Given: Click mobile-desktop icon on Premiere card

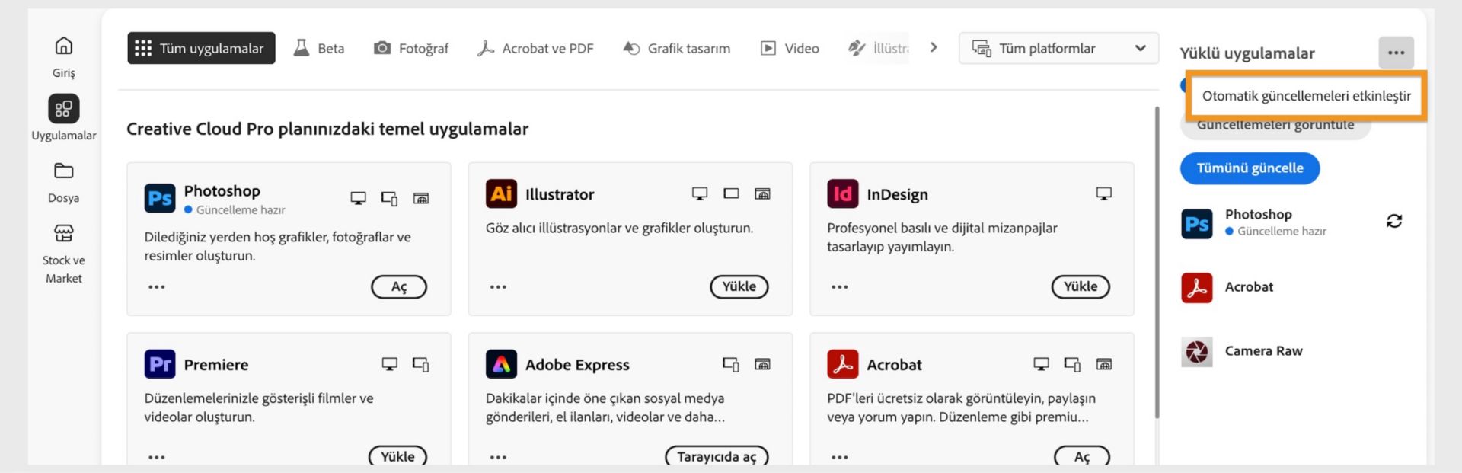Looking at the screenshot, I should pos(421,364).
